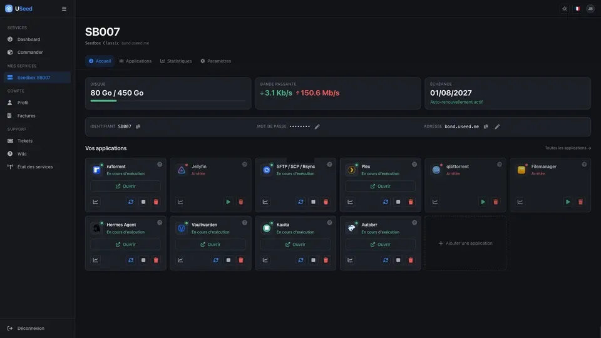The image size is (601, 338).
Task: Click the USeed logo
Action: click(x=18, y=9)
